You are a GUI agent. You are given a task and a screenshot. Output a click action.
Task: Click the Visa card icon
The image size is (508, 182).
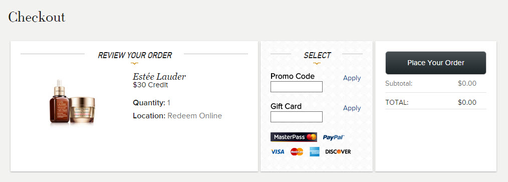278,151
